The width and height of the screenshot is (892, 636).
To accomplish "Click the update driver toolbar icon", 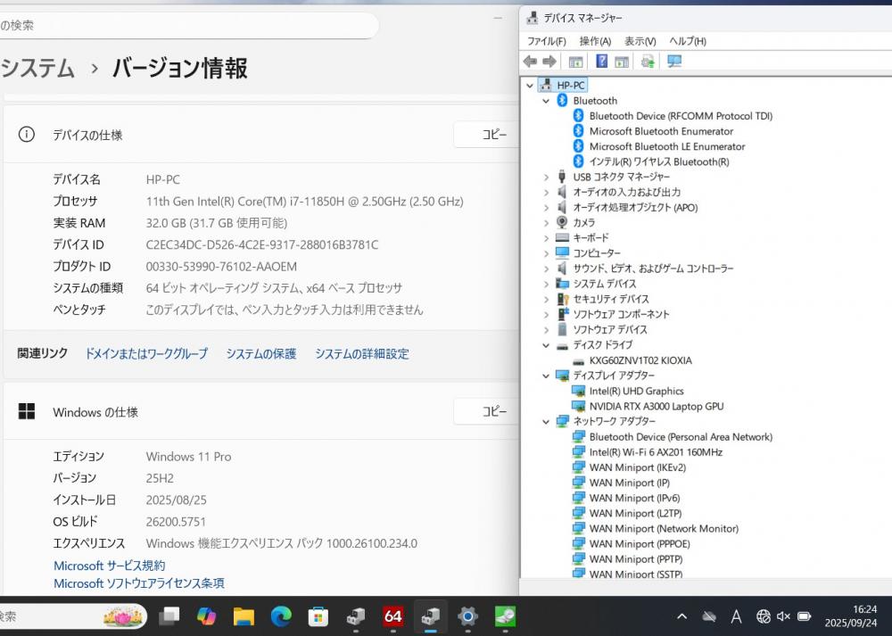I will pyautogui.click(x=648, y=62).
